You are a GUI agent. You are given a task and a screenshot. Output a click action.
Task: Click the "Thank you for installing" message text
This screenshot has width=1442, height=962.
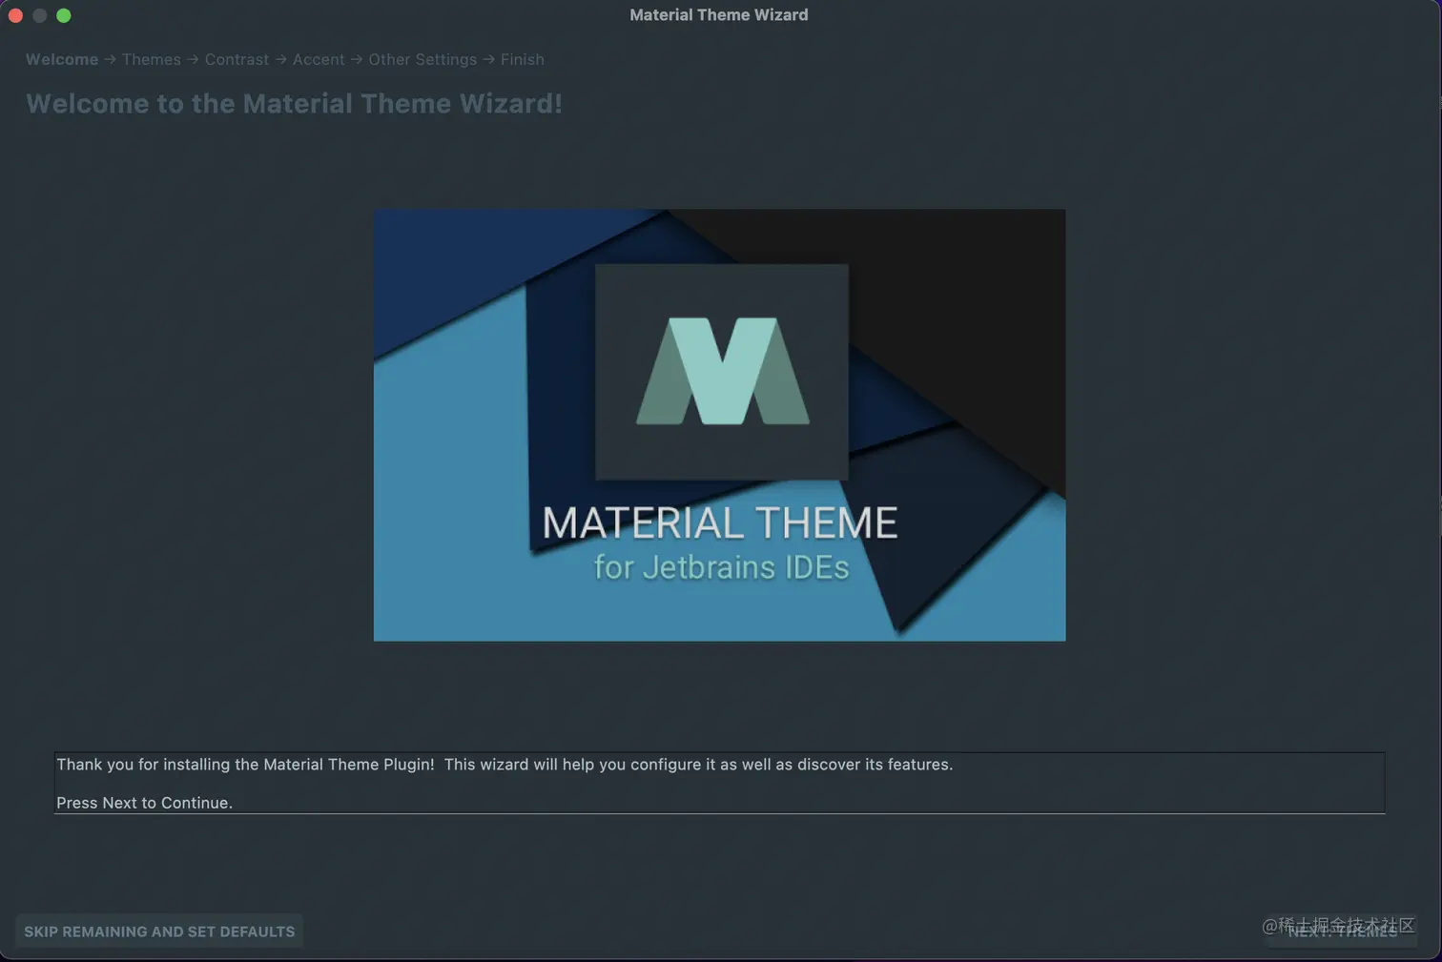(505, 765)
